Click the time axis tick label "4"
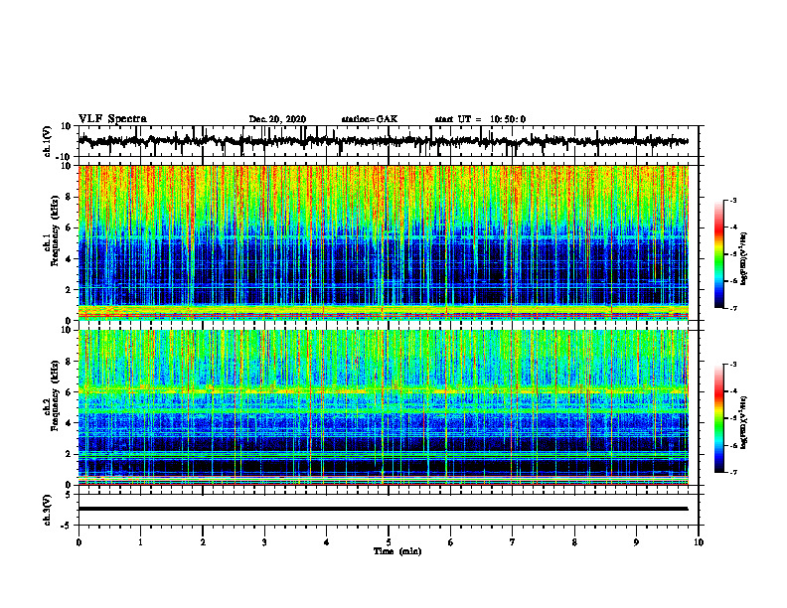Image resolution: width=787 pixels, height=608 pixels. (x=327, y=542)
